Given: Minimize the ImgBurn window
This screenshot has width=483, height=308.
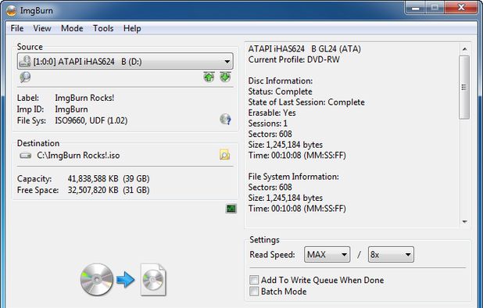Looking at the screenshot, I should [415, 7].
